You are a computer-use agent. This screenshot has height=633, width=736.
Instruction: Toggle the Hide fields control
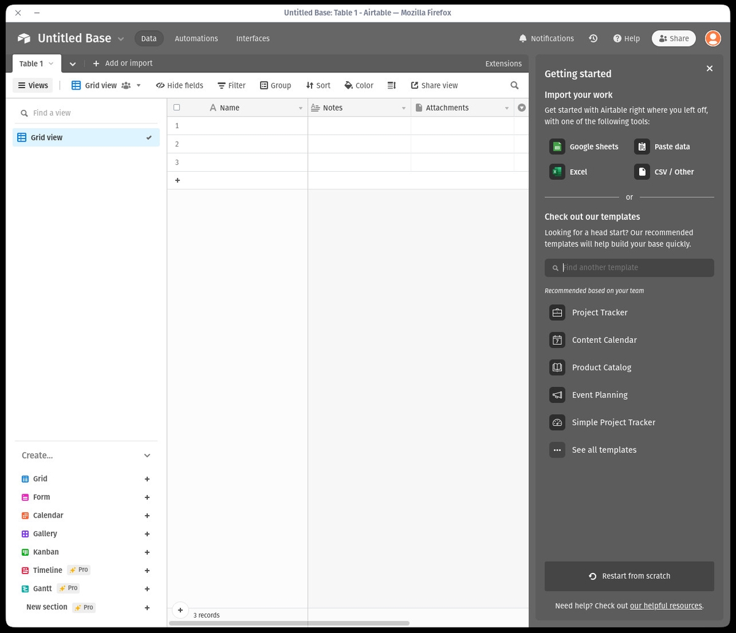[x=179, y=85]
